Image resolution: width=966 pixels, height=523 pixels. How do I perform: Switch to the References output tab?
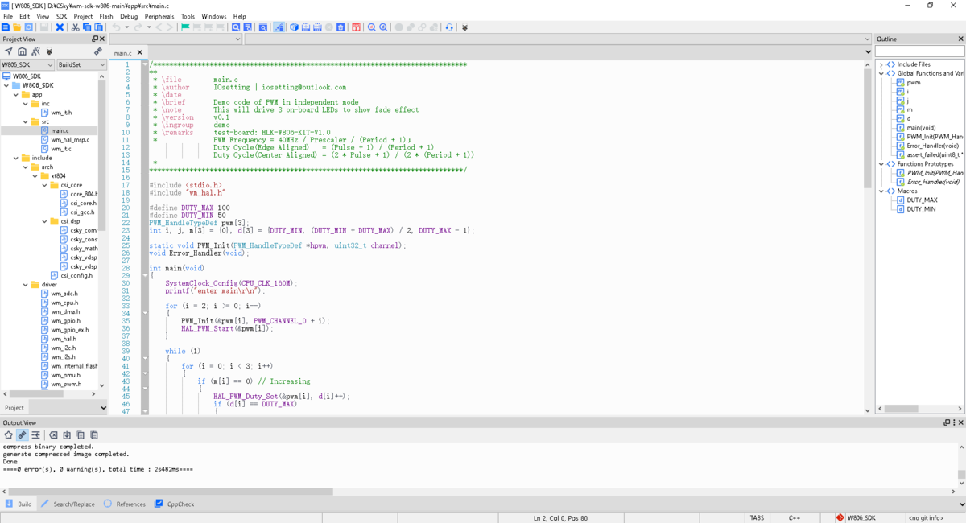point(124,504)
